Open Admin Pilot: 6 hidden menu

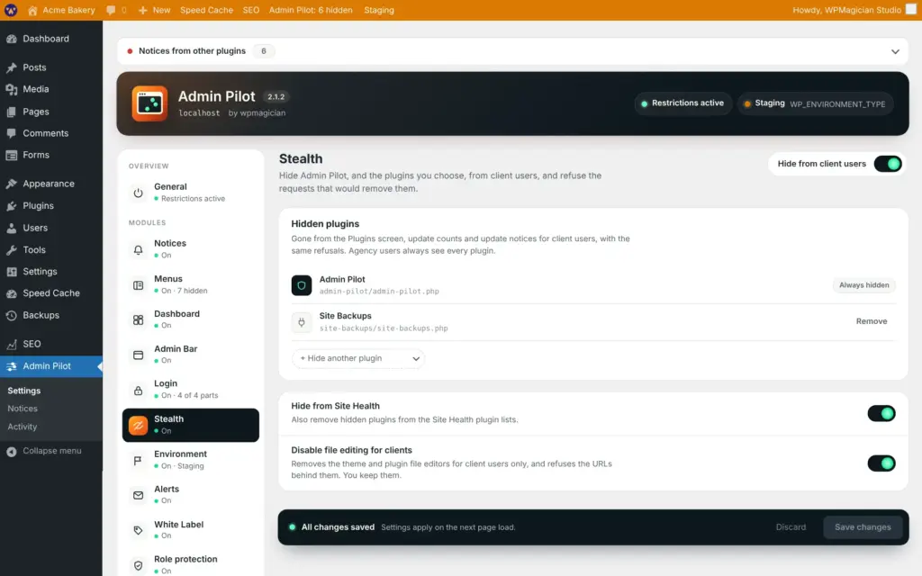coord(311,10)
